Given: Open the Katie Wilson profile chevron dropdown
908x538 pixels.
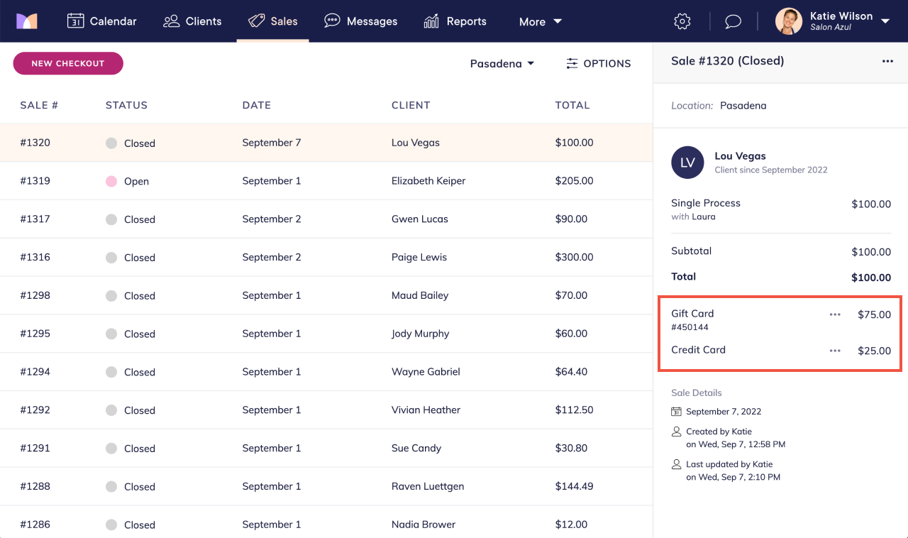Looking at the screenshot, I should point(885,21).
